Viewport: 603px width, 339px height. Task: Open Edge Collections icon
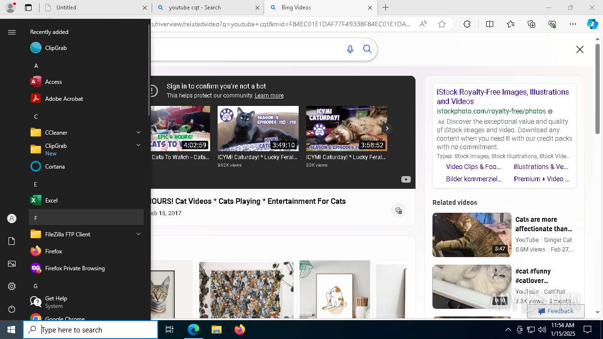click(x=531, y=24)
